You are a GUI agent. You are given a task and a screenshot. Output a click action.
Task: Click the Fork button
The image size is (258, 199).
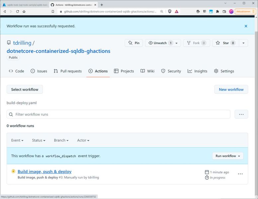point(197,43)
